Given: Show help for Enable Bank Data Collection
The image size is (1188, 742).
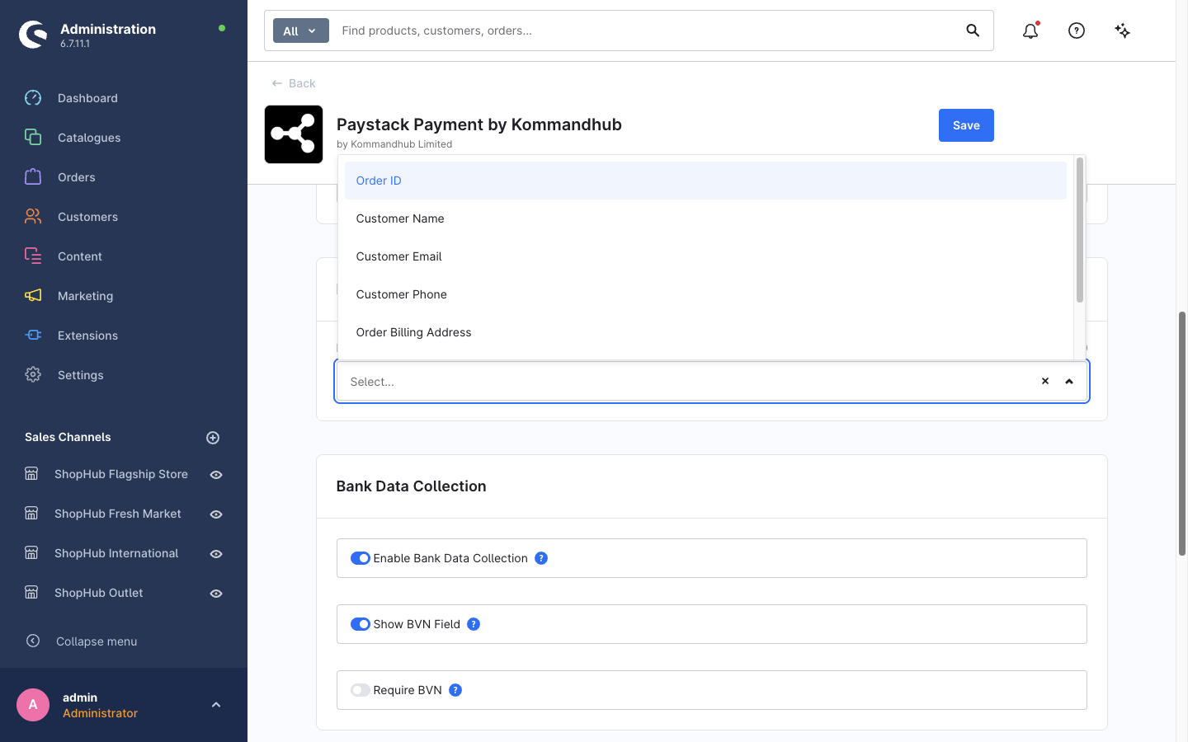Looking at the screenshot, I should pos(541,558).
